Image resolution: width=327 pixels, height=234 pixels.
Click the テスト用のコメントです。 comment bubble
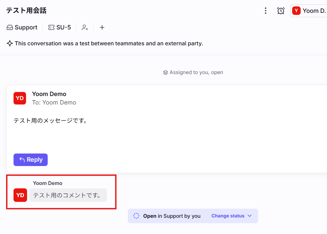[x=68, y=195]
